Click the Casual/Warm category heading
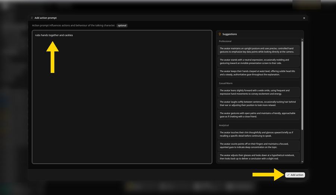Viewport: 336px width, 195px height. [225, 83]
